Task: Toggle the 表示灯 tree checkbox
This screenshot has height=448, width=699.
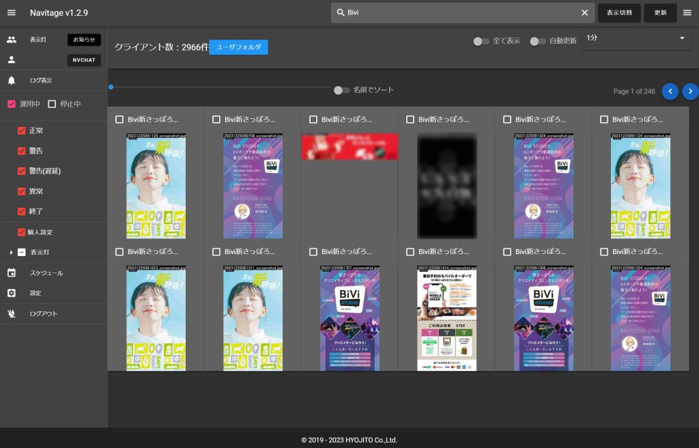Action: [21, 252]
